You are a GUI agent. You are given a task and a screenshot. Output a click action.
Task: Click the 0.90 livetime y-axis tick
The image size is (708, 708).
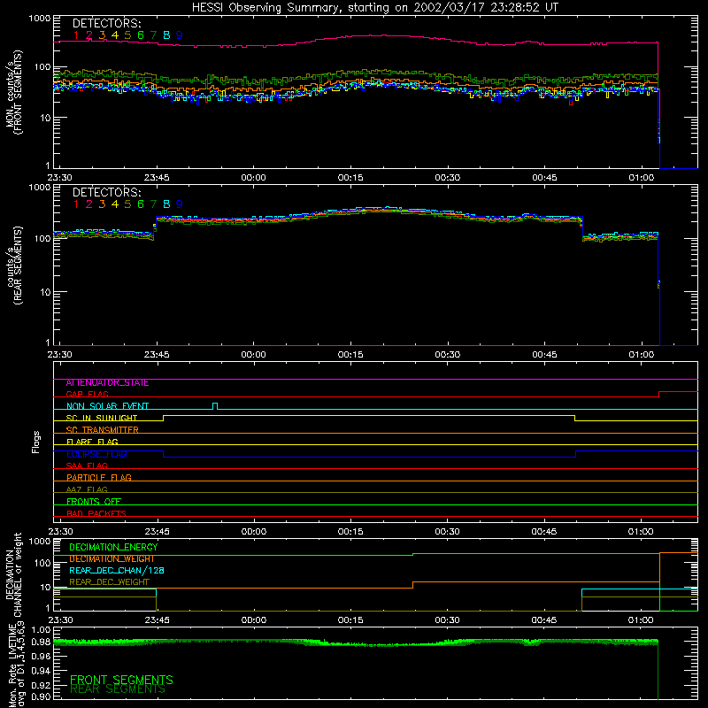pyautogui.click(x=41, y=696)
